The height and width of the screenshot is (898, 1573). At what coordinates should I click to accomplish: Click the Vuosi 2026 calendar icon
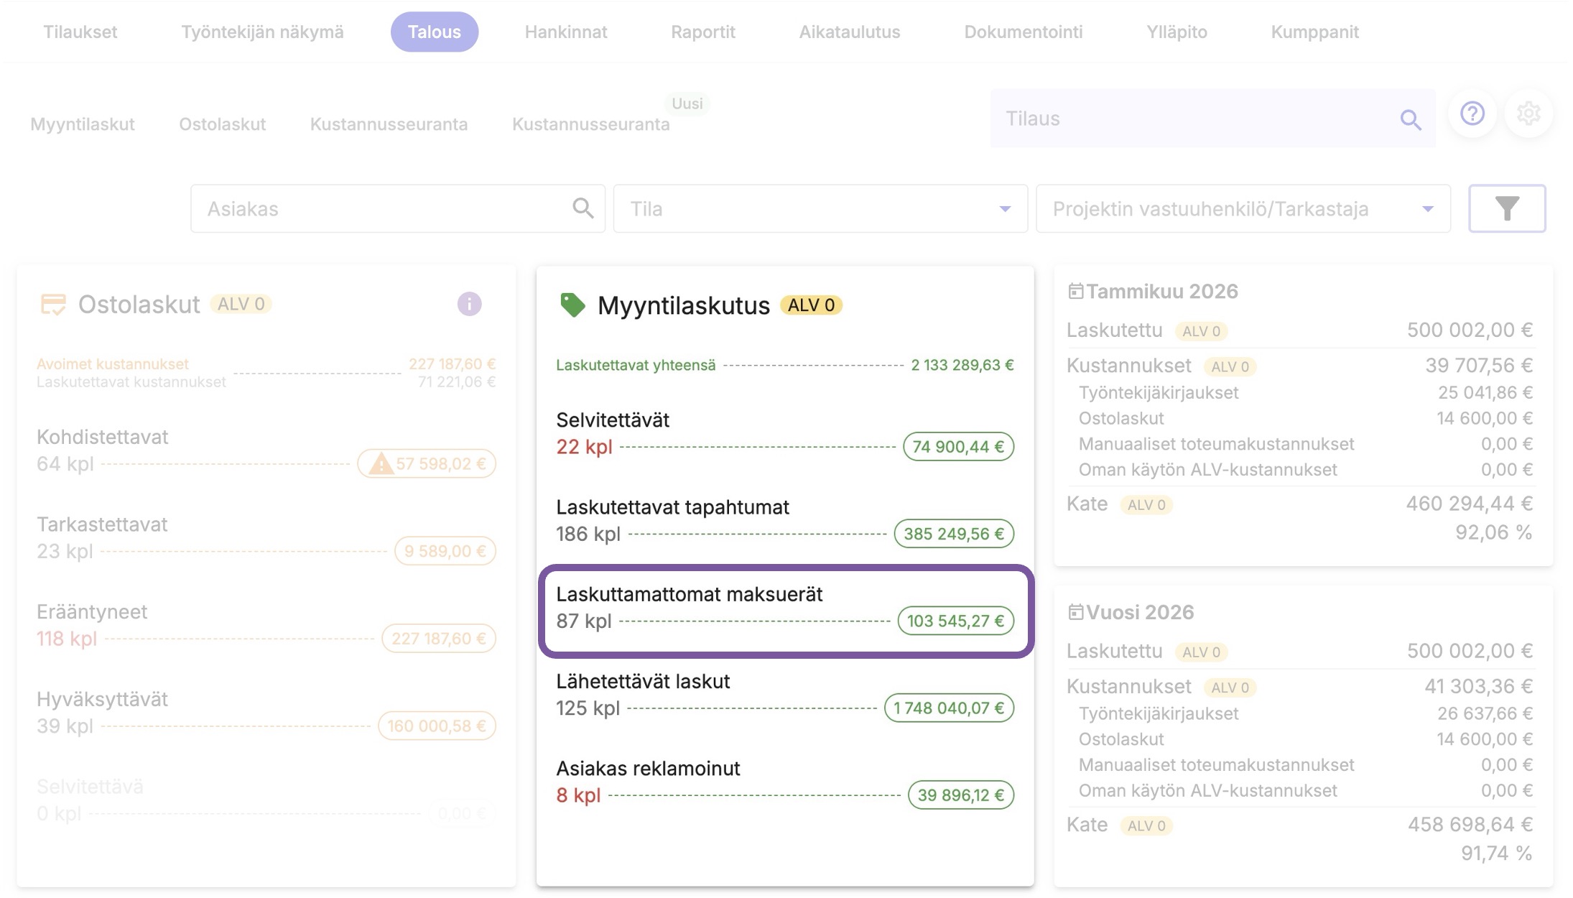click(1075, 612)
